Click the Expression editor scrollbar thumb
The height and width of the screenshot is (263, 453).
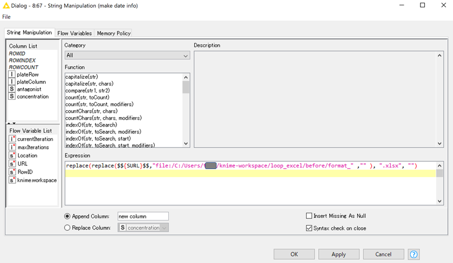[439, 173]
